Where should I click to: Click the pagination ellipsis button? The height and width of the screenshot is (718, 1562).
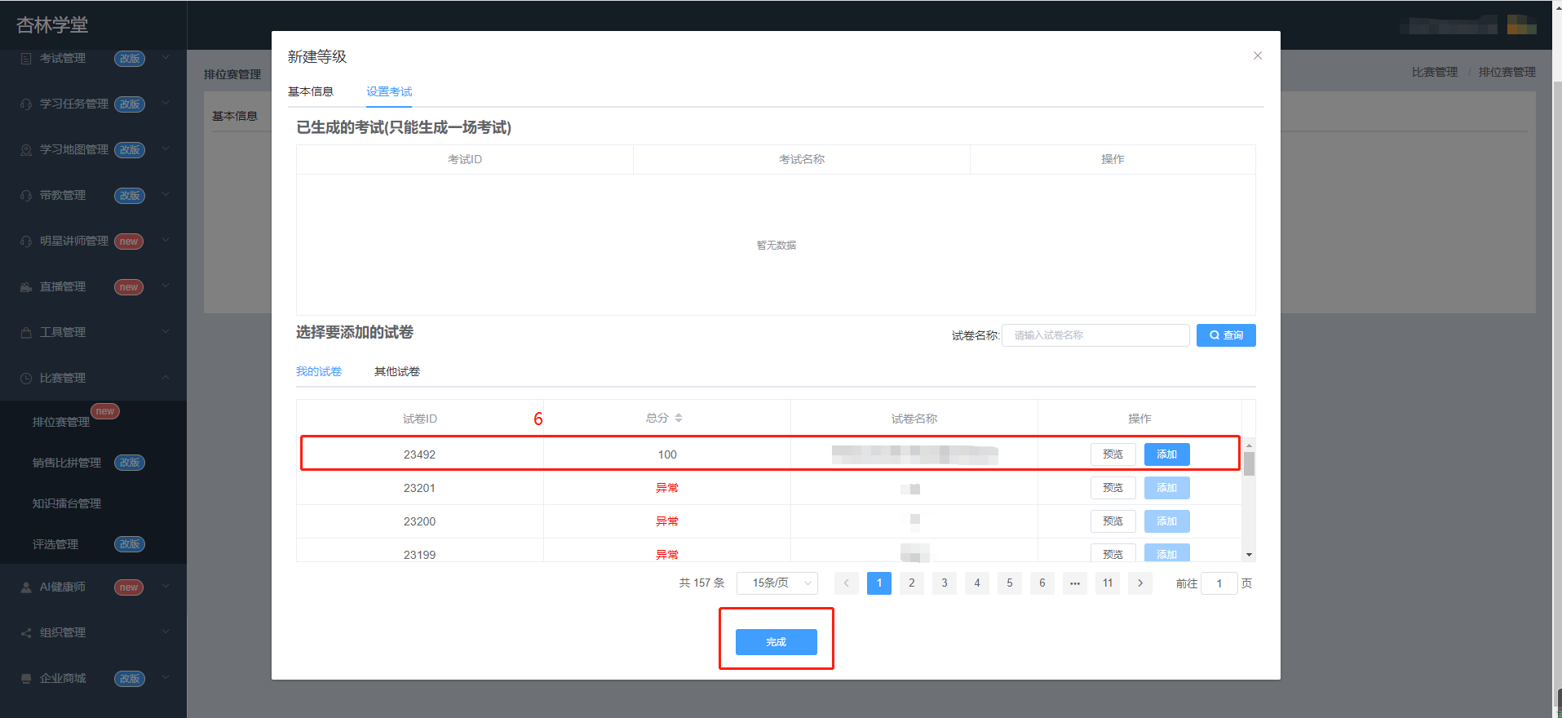[1075, 583]
